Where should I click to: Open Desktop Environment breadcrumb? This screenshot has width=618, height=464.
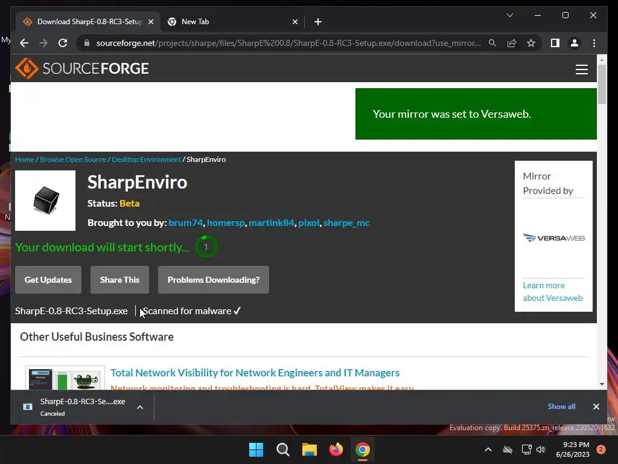(x=146, y=159)
